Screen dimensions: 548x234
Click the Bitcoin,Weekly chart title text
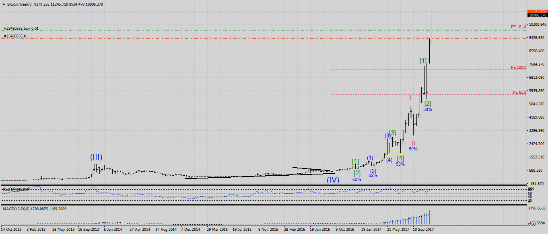(x=20, y=4)
